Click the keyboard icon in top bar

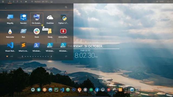[26, 2]
